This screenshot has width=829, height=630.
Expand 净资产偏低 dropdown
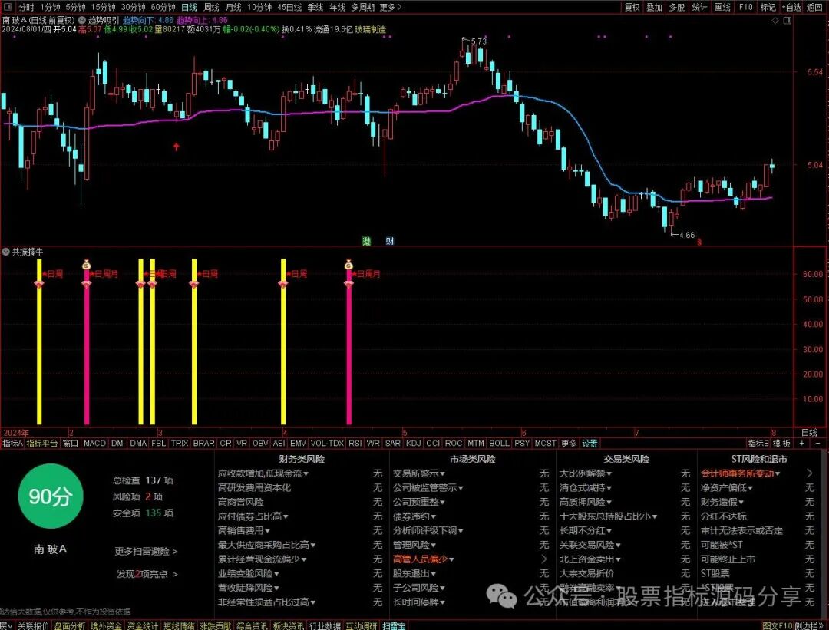pos(750,488)
